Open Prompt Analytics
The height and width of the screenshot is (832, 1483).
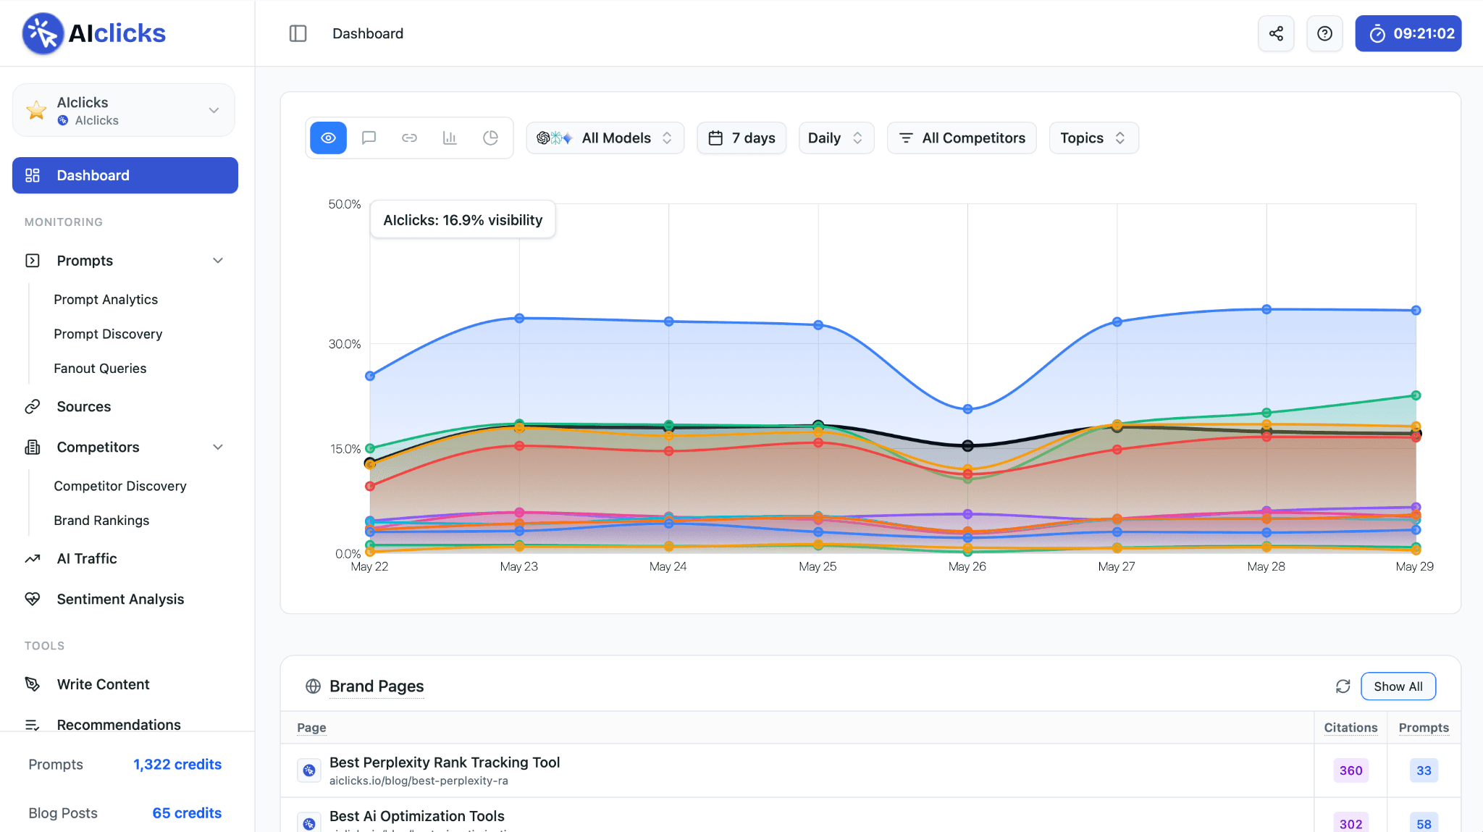click(106, 299)
